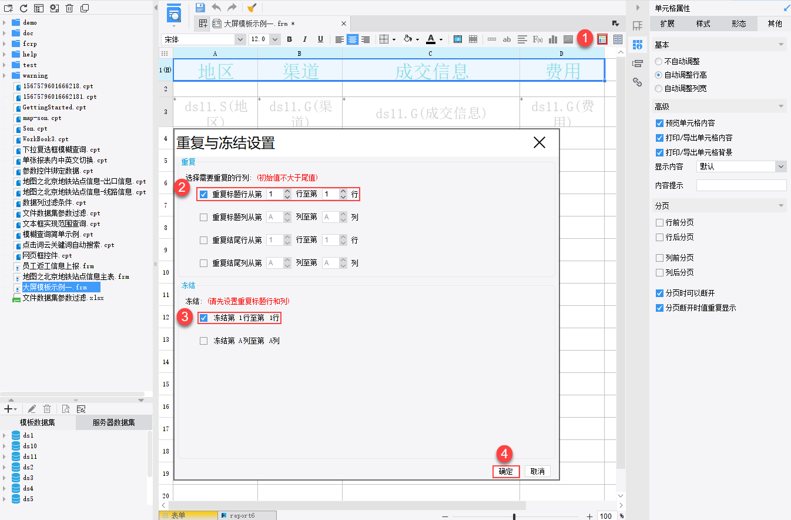Insert an image via the picture icon
Screen dimensions: 791x520
[x=568, y=39]
